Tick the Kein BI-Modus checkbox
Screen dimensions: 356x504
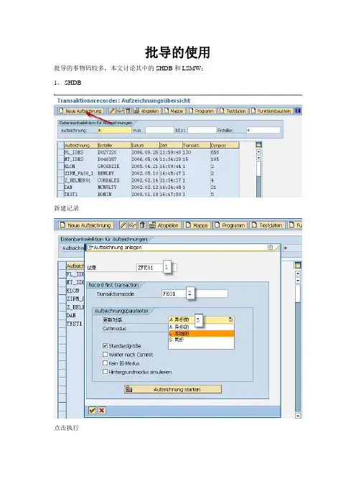tap(105, 363)
